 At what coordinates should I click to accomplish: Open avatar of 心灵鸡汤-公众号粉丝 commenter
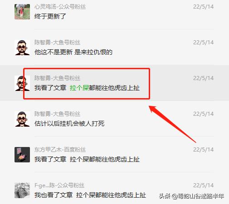point(22,12)
